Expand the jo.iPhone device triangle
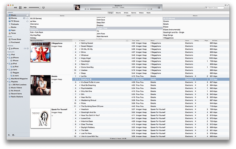 (8, 48)
